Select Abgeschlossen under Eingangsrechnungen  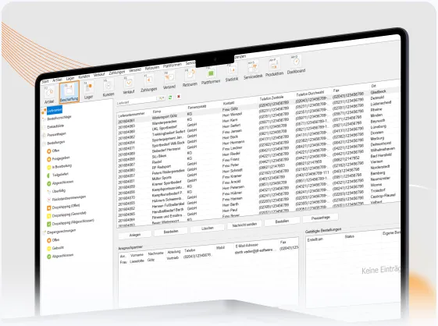point(62,255)
